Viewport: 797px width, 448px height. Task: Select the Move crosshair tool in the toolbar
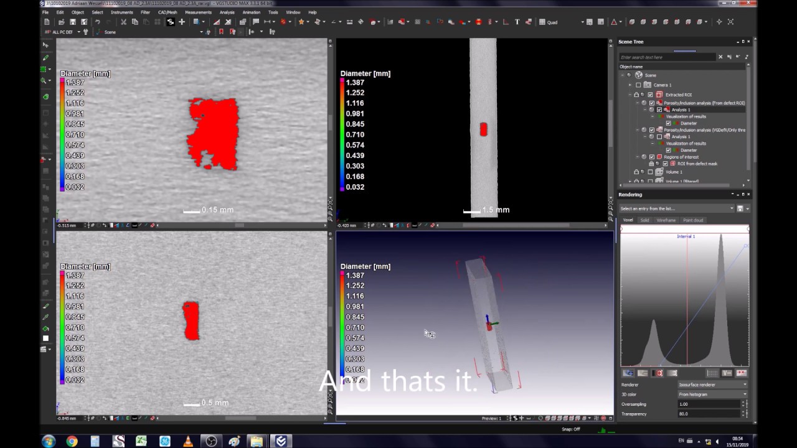[182, 22]
